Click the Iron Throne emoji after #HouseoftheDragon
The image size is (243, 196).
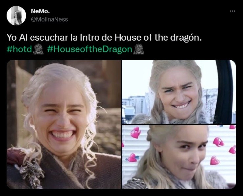point(139,49)
